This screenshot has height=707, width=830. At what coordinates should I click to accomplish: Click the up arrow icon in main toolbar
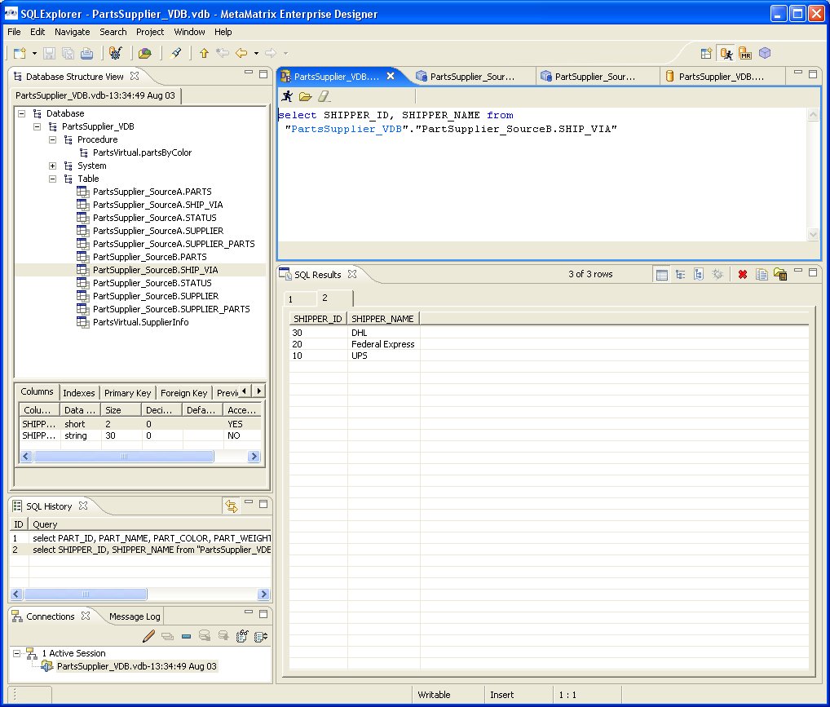204,53
